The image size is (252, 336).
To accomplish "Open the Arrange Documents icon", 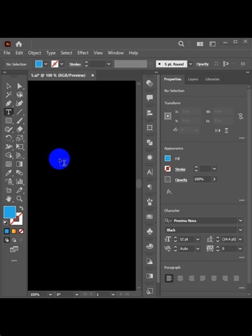I will pyautogui.click(x=200, y=44).
